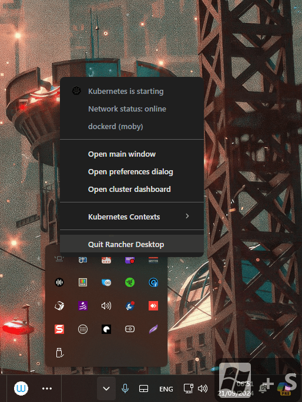Open the blue W circle taskbar app
Screen dimensions: 302x402
pyautogui.click(x=21, y=389)
